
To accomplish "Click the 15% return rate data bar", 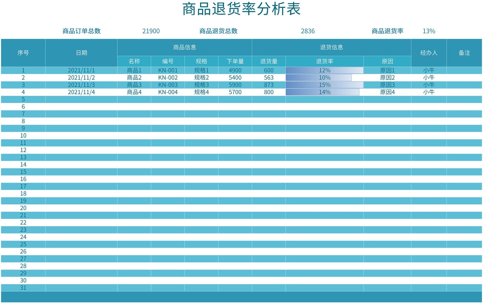I will [325, 85].
